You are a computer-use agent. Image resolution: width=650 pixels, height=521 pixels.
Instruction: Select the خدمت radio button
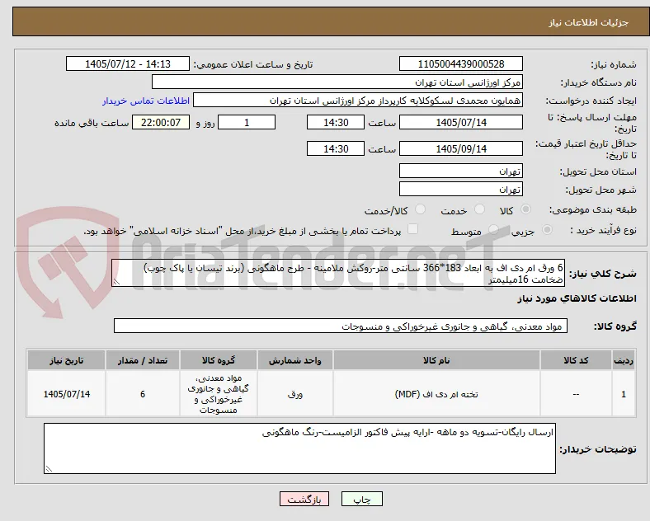coord(479,209)
